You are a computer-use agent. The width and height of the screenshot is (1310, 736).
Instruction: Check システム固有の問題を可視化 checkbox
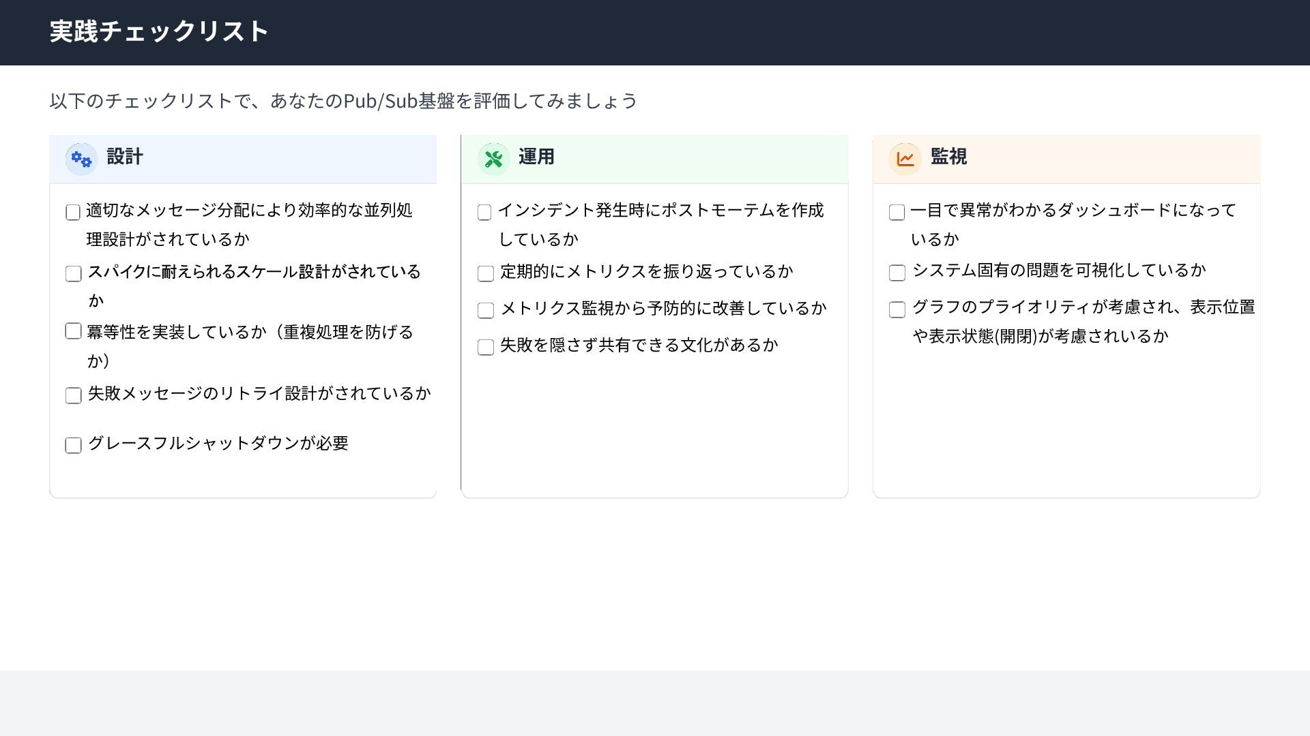(x=897, y=273)
